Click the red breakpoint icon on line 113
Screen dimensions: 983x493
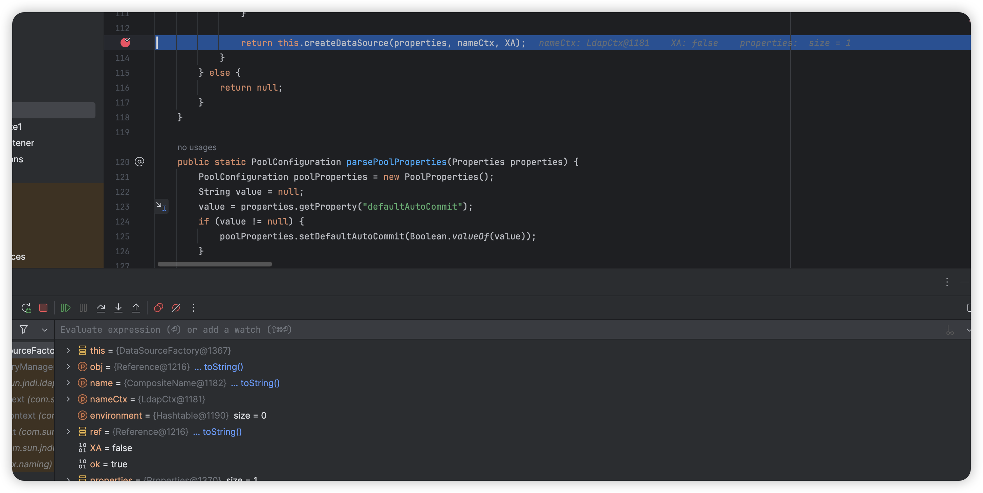coord(125,42)
